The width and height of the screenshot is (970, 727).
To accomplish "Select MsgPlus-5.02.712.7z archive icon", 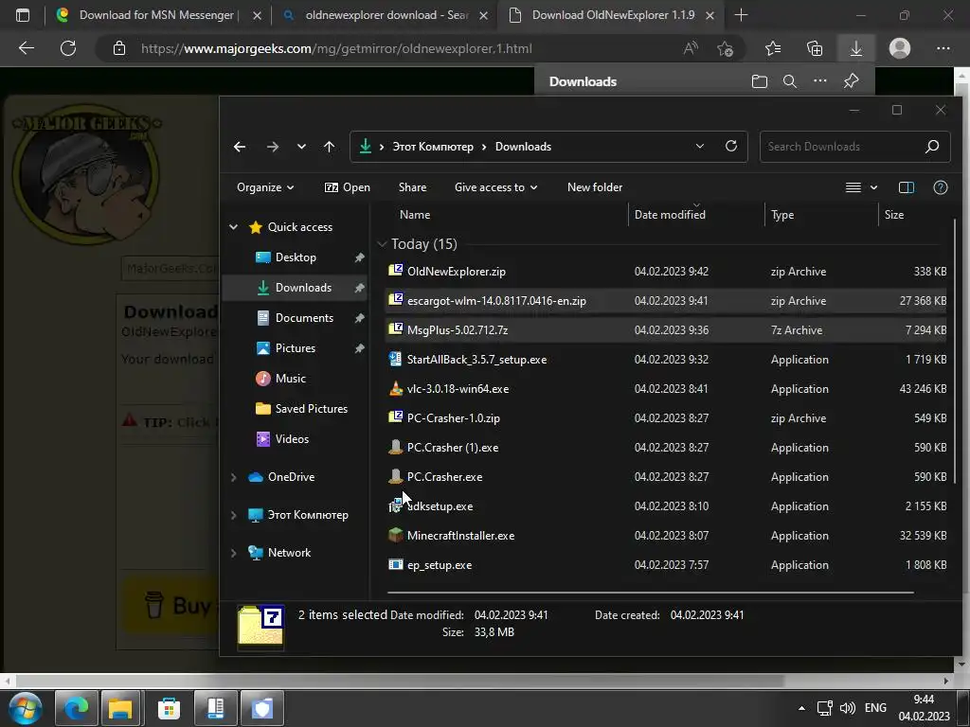I will click(x=395, y=328).
